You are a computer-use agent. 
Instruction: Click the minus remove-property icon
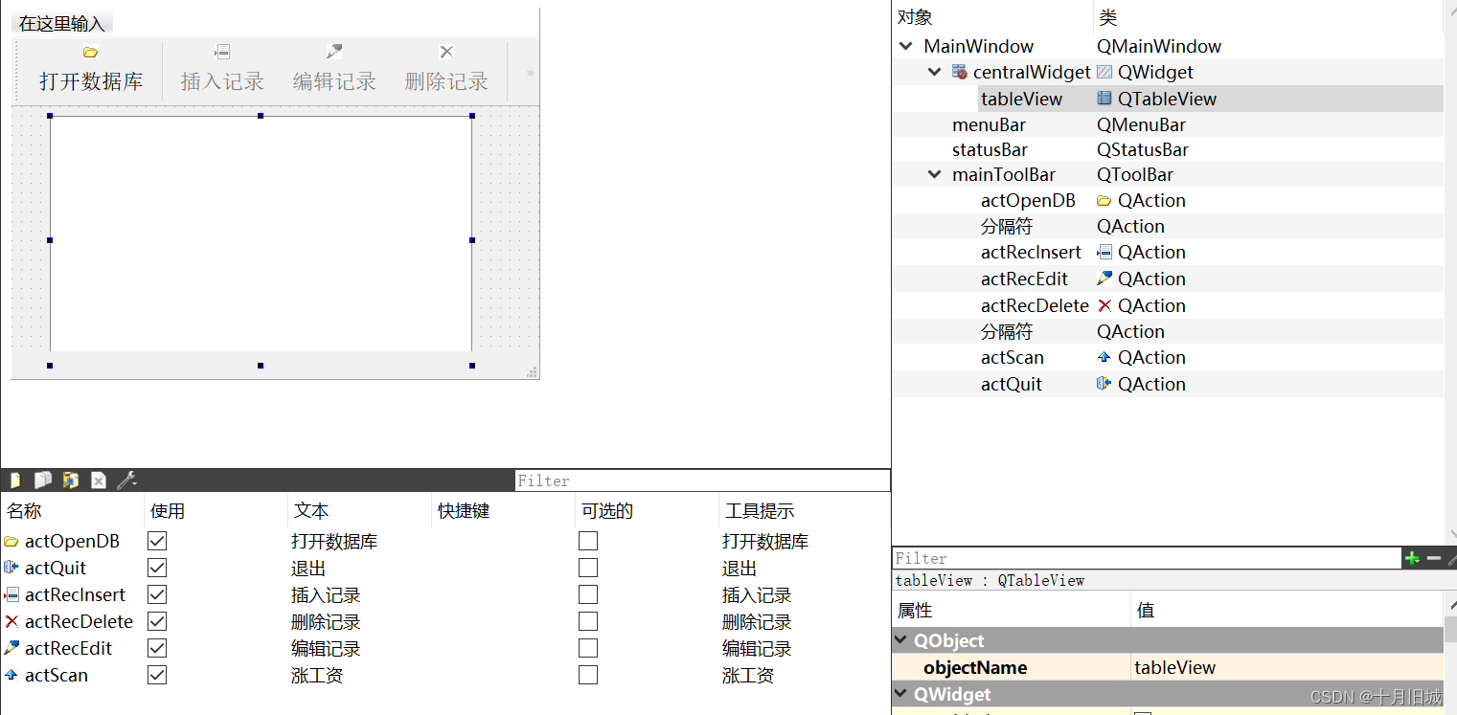(1434, 558)
